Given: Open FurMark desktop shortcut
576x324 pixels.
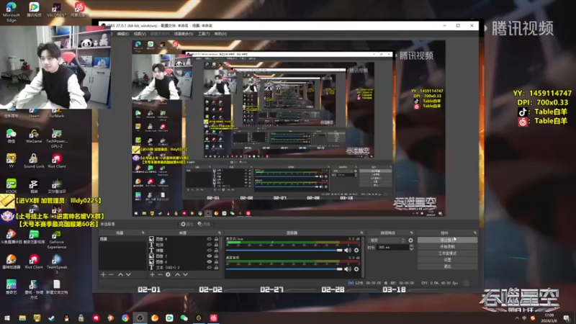Looking at the screenshot, I should (x=57, y=113).
